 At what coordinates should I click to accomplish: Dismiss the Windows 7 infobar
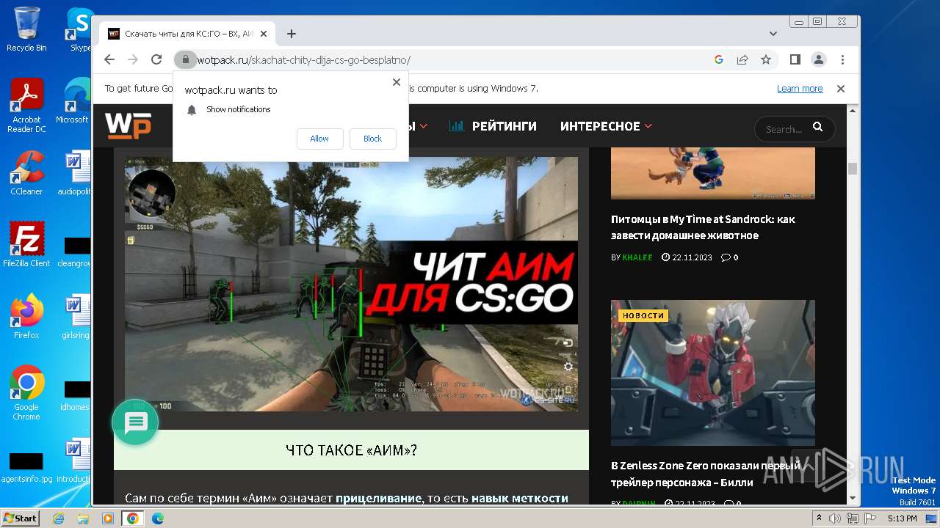[x=841, y=89]
